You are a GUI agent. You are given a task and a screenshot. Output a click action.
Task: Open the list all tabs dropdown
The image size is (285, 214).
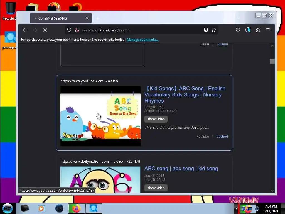239,18
